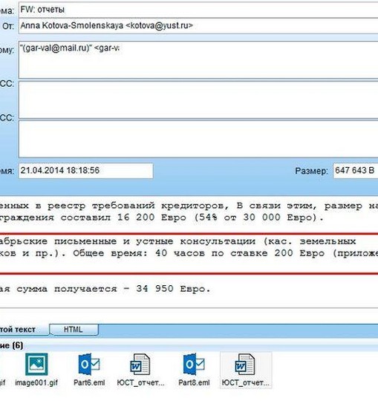This screenshot has width=378, height=401.
Task: Click the attachments count '(6)' header
Action: 17,346
